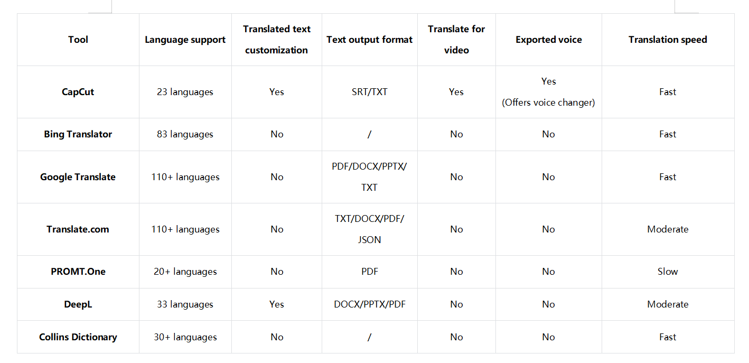Click the TXT/DOCX/PDF/JSON format cell
The width and height of the screenshot is (749, 363).
(369, 229)
